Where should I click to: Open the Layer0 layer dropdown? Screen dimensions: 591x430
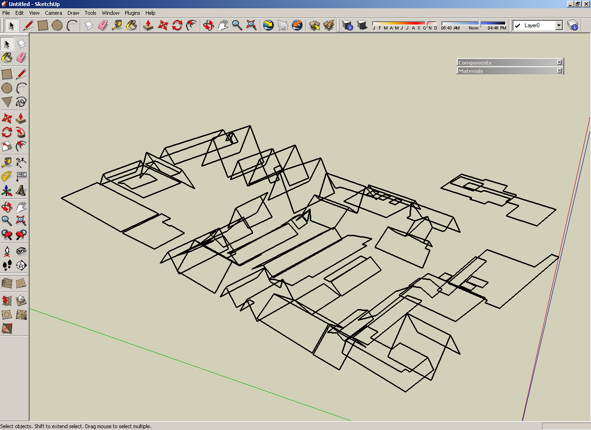pos(559,25)
